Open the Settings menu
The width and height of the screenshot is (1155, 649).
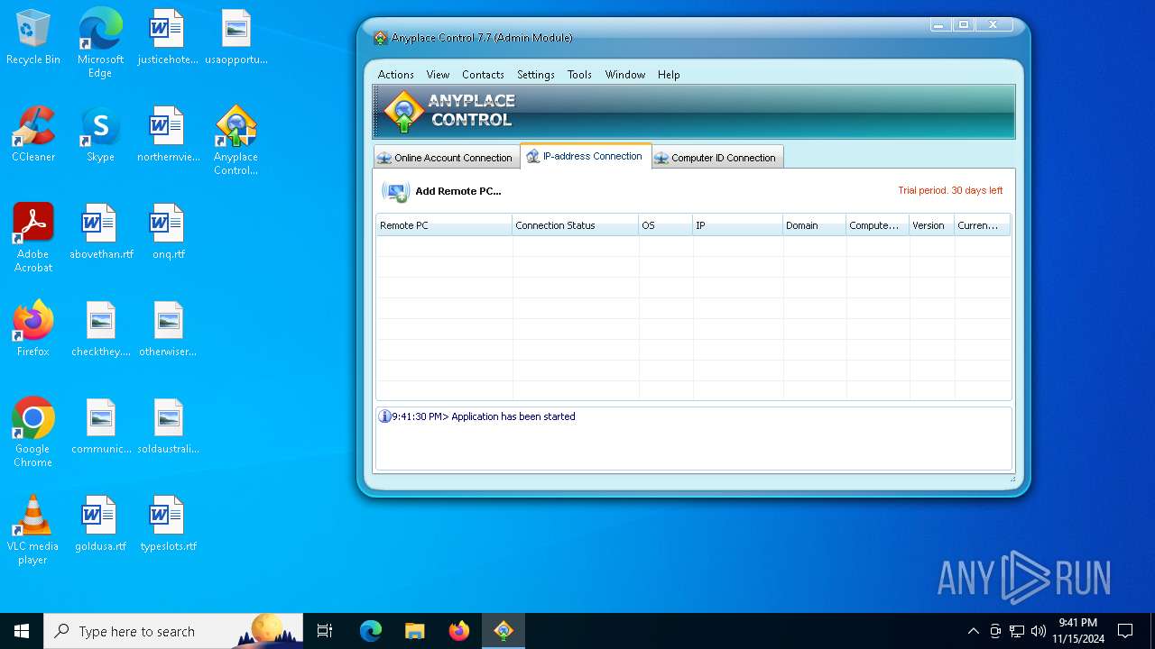click(x=535, y=75)
